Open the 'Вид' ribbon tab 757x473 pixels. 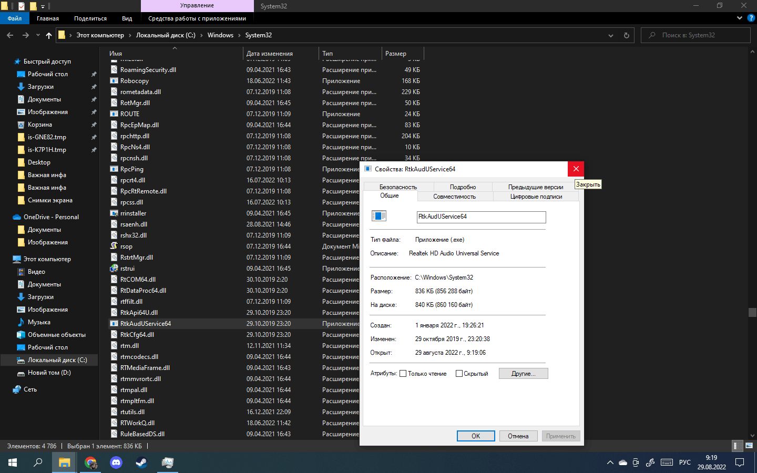click(127, 18)
